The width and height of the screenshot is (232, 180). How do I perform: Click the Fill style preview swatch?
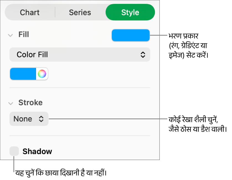[x=130, y=36]
